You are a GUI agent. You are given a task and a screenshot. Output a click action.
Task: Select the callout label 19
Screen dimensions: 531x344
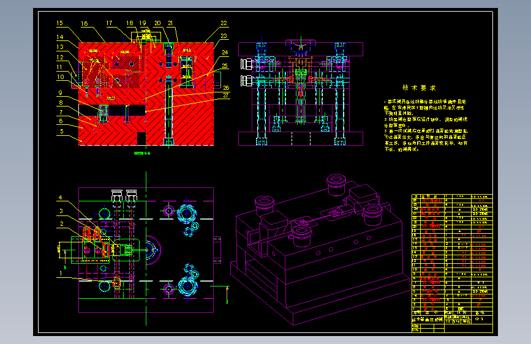click(x=143, y=23)
